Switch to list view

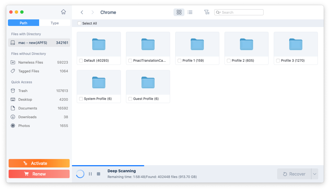pos(190,12)
